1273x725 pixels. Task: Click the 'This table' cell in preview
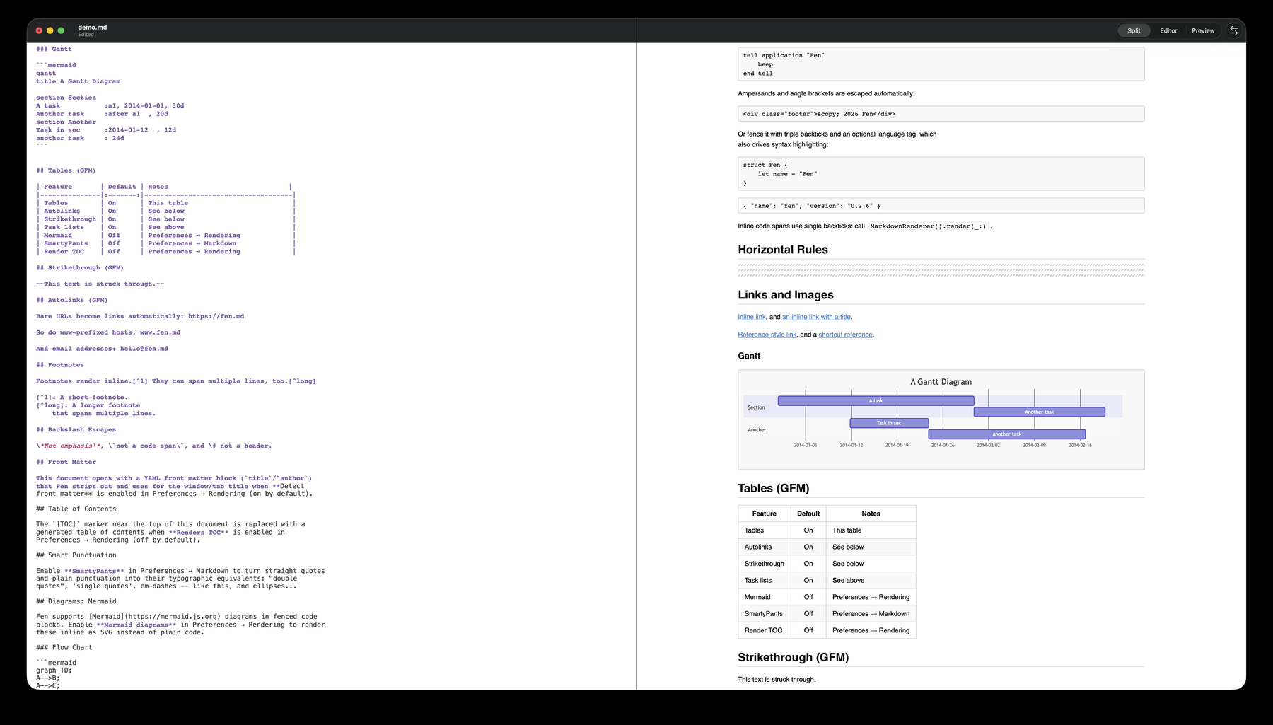click(871, 530)
